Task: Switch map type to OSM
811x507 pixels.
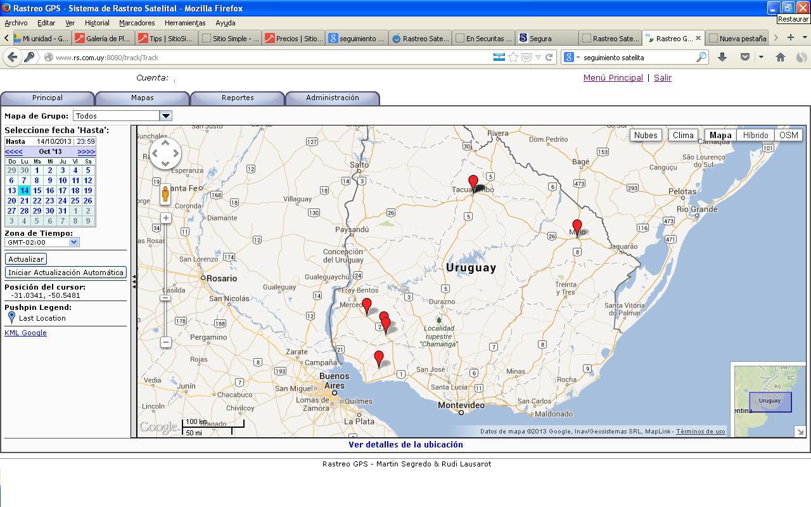Action: pyautogui.click(x=789, y=135)
